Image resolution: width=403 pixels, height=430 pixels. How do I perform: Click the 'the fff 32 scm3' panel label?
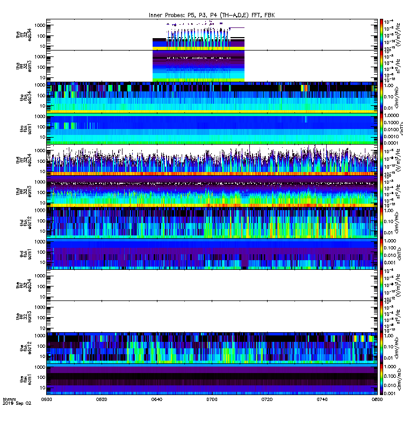24,317
